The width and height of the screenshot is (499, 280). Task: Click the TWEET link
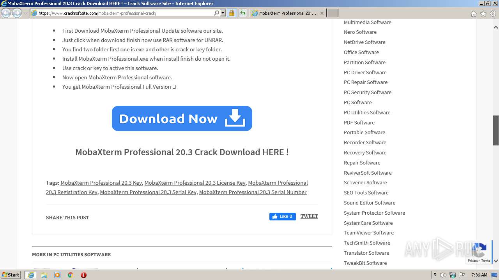pyautogui.click(x=309, y=216)
